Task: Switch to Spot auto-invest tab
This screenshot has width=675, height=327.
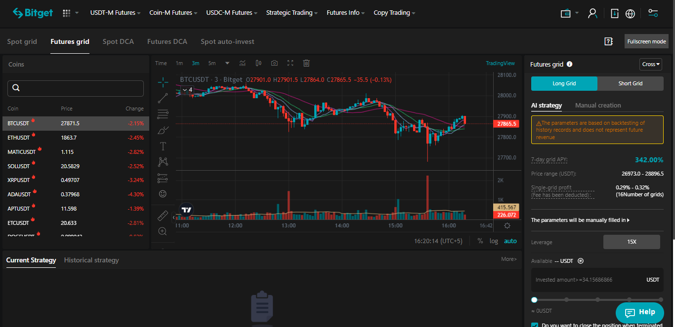Action: pyautogui.click(x=227, y=41)
